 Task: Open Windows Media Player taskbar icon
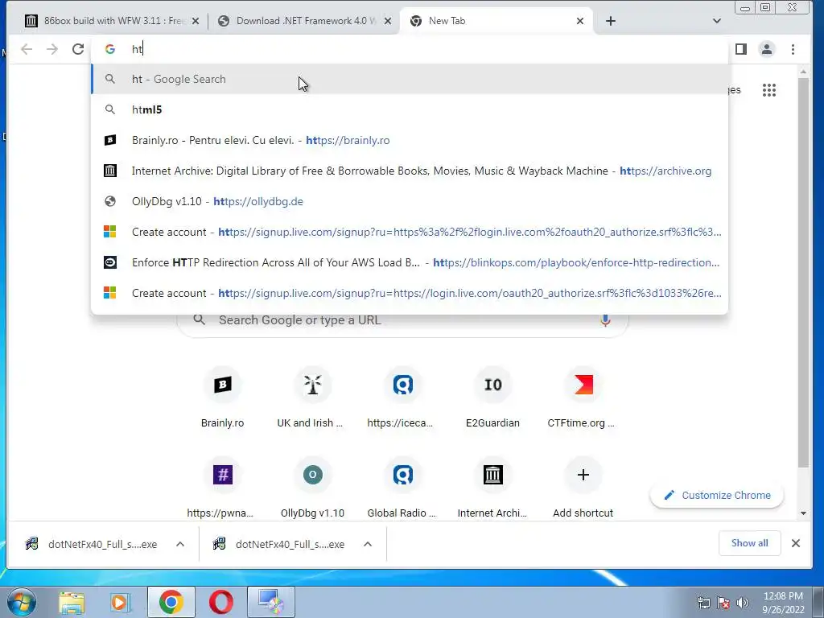(120, 602)
